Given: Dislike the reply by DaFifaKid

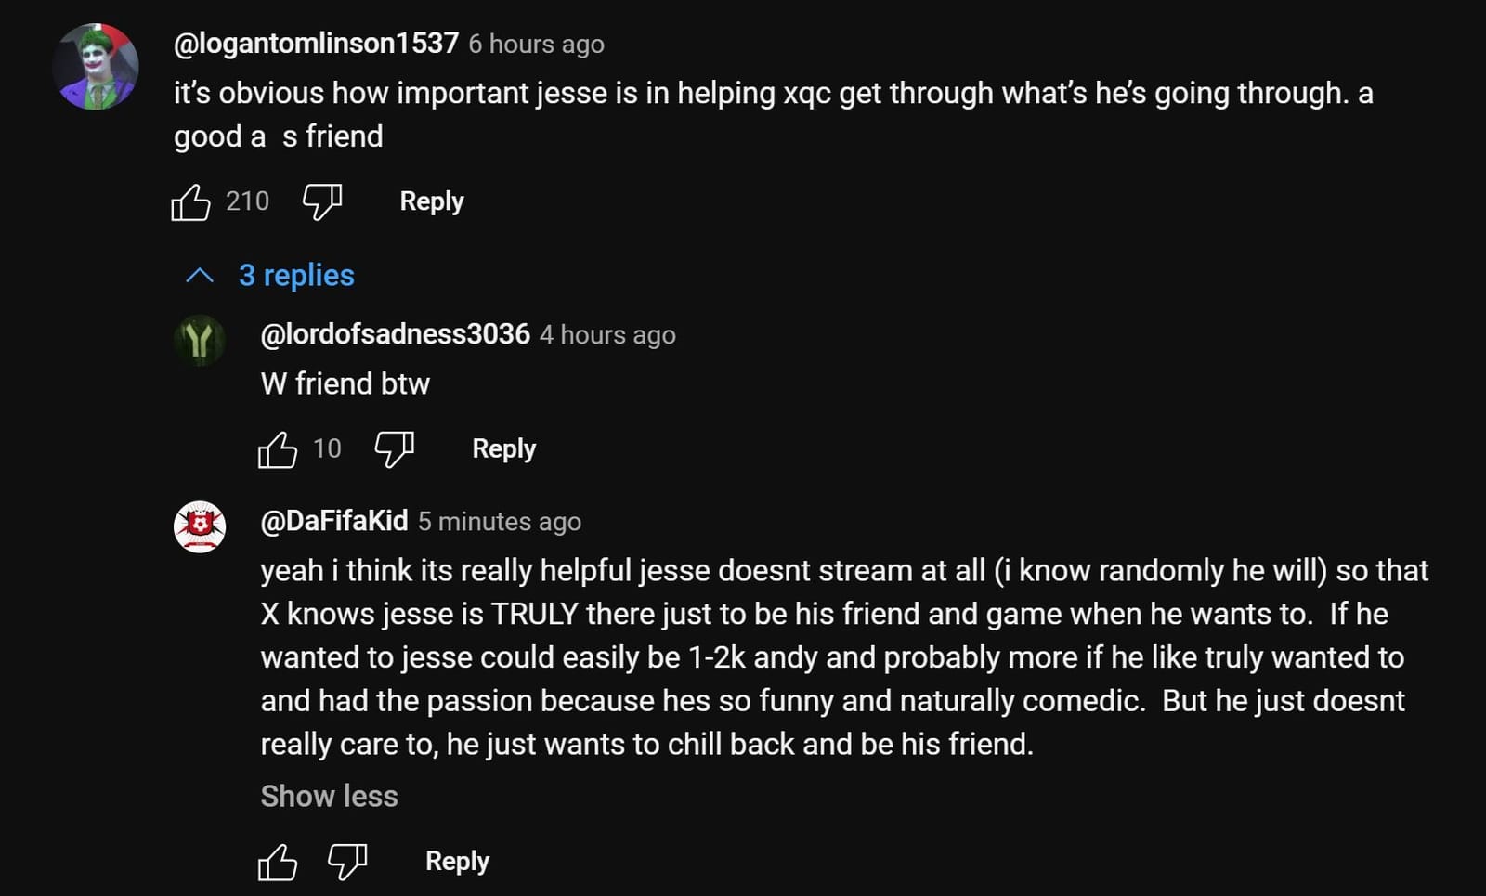Looking at the screenshot, I should [x=347, y=862].
